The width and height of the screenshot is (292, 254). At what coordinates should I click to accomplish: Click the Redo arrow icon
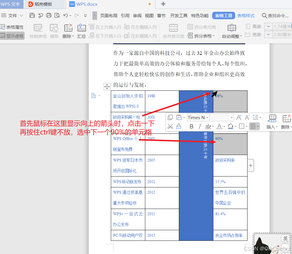pyautogui.click(x=76, y=15)
